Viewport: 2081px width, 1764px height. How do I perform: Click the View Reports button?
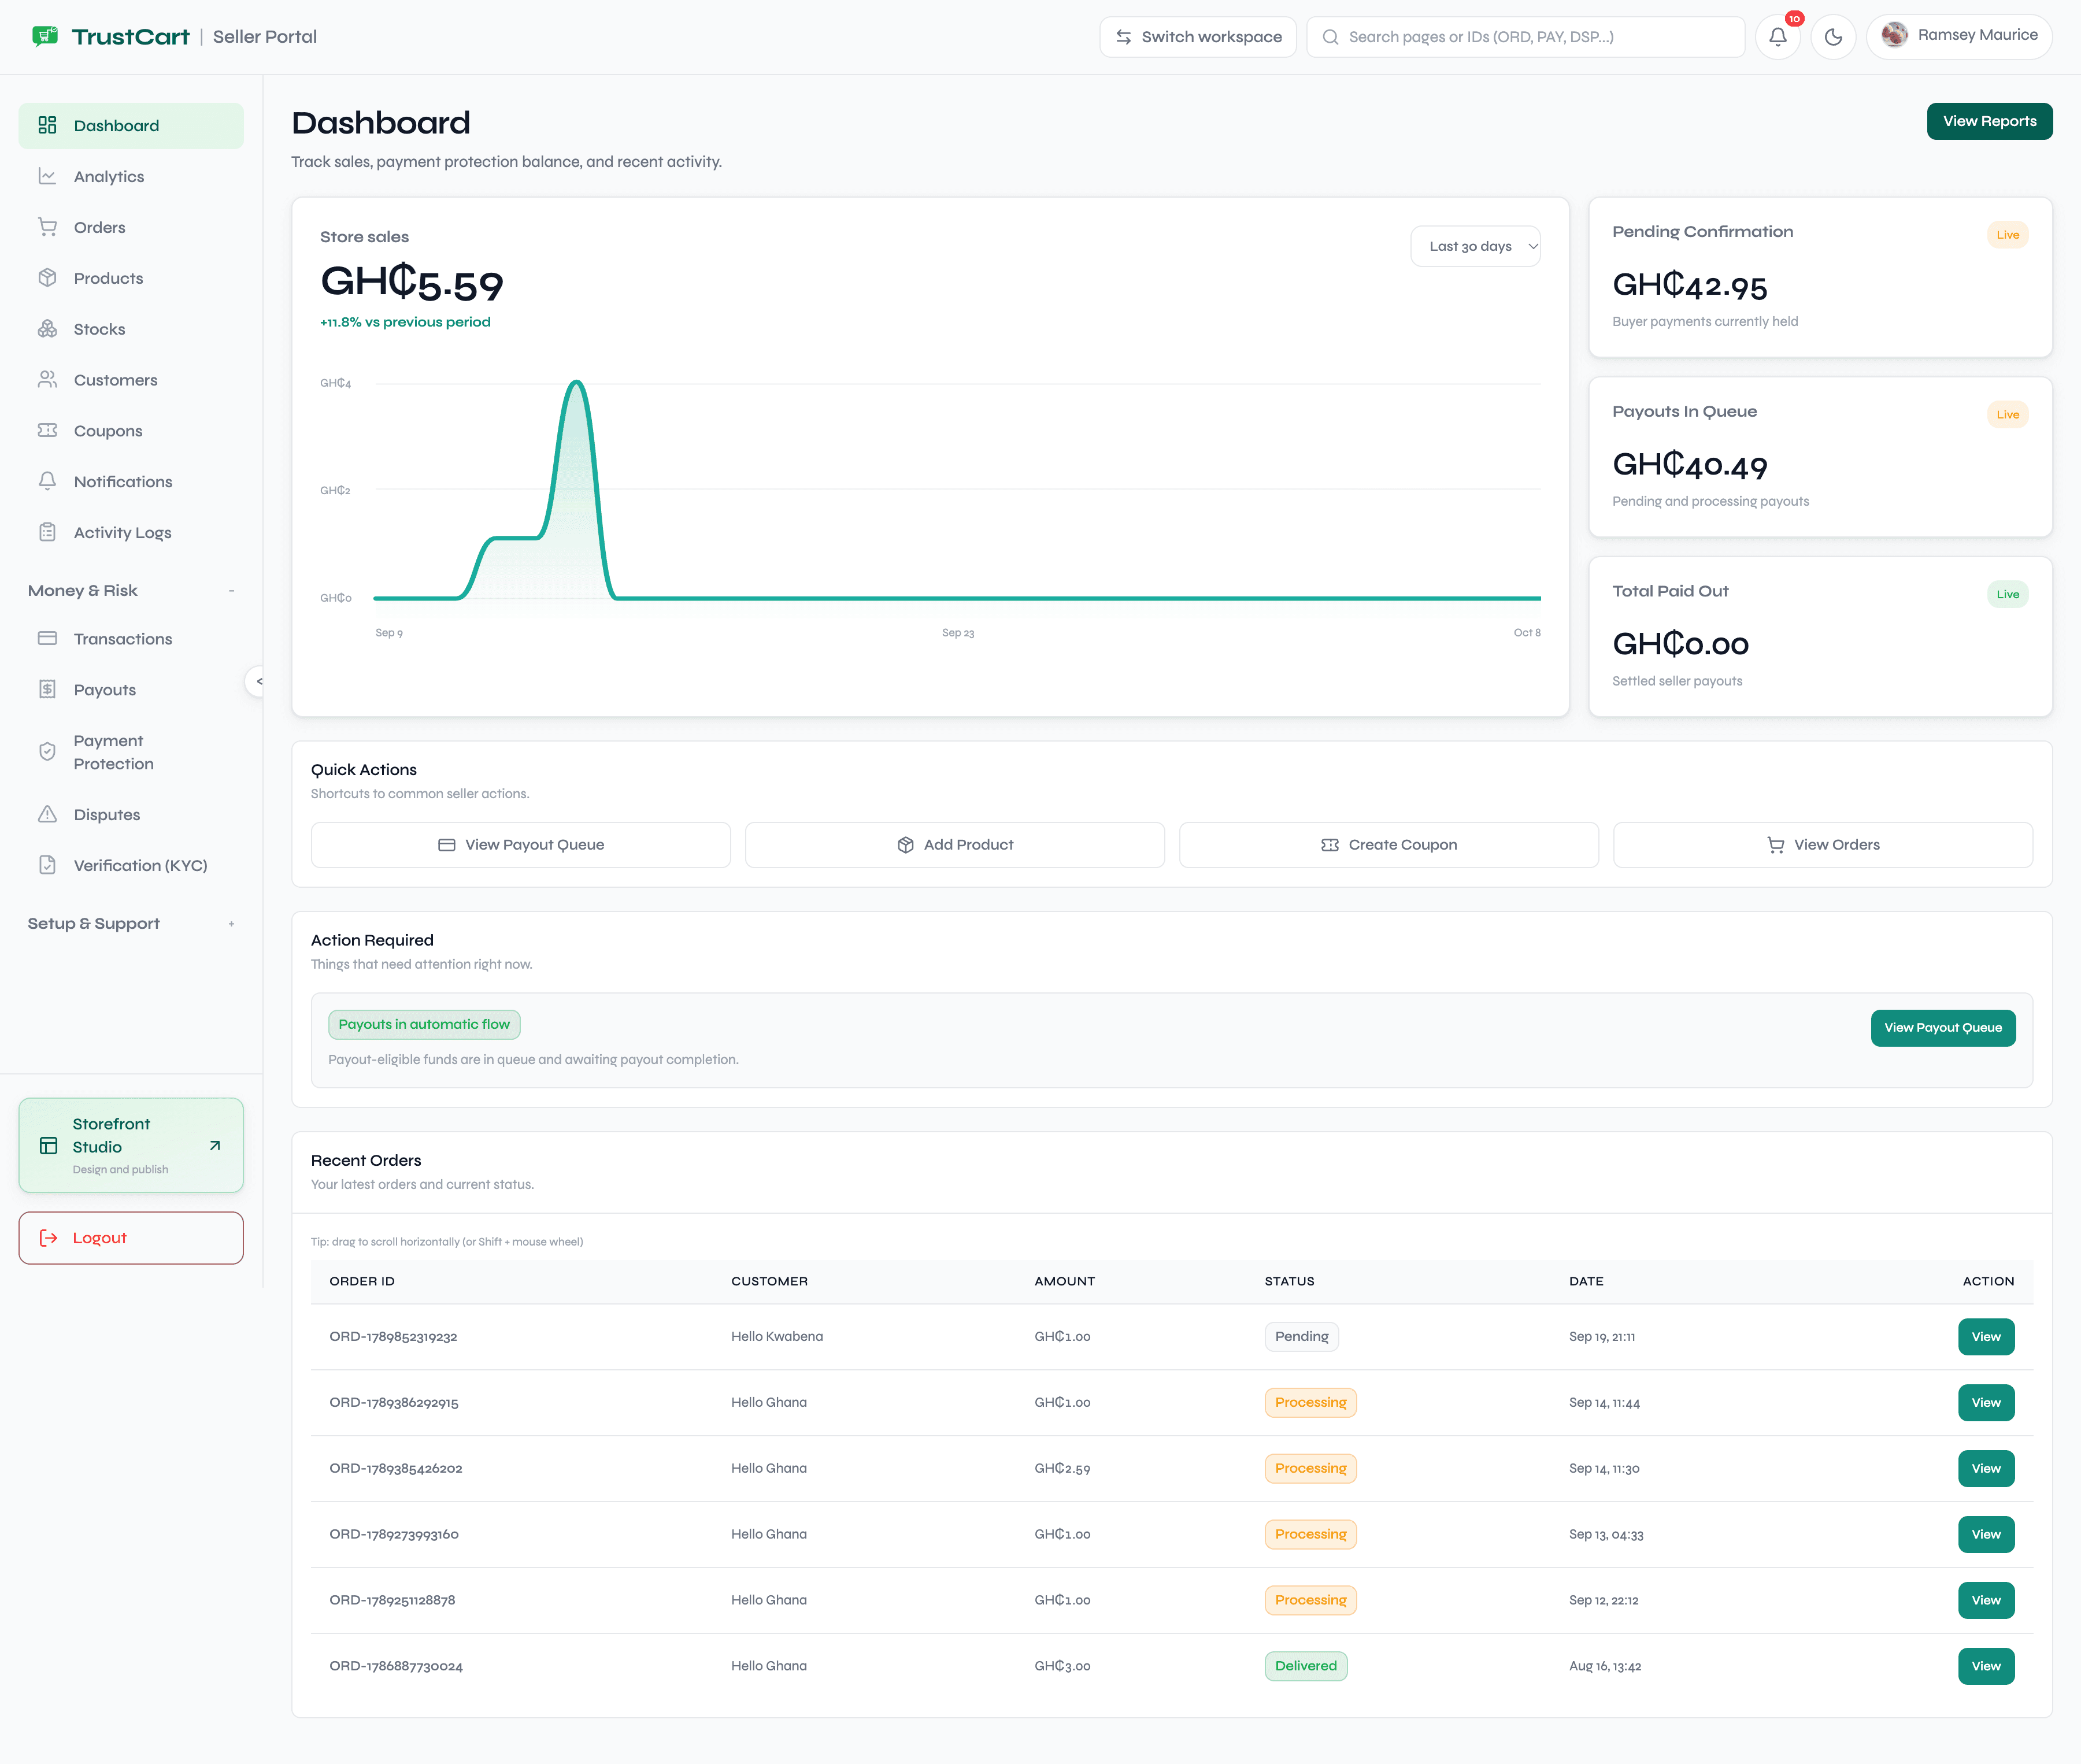pyautogui.click(x=1989, y=121)
